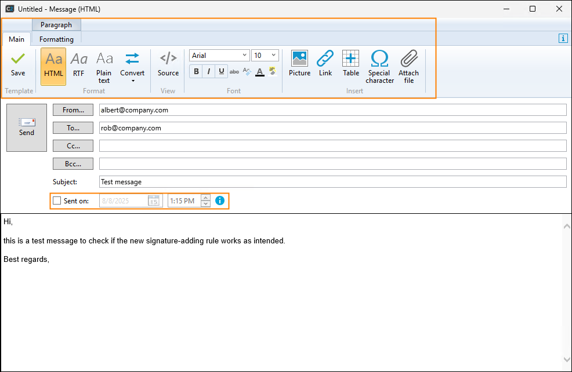The width and height of the screenshot is (572, 372).
Task: Click the Send button
Action: 27,127
